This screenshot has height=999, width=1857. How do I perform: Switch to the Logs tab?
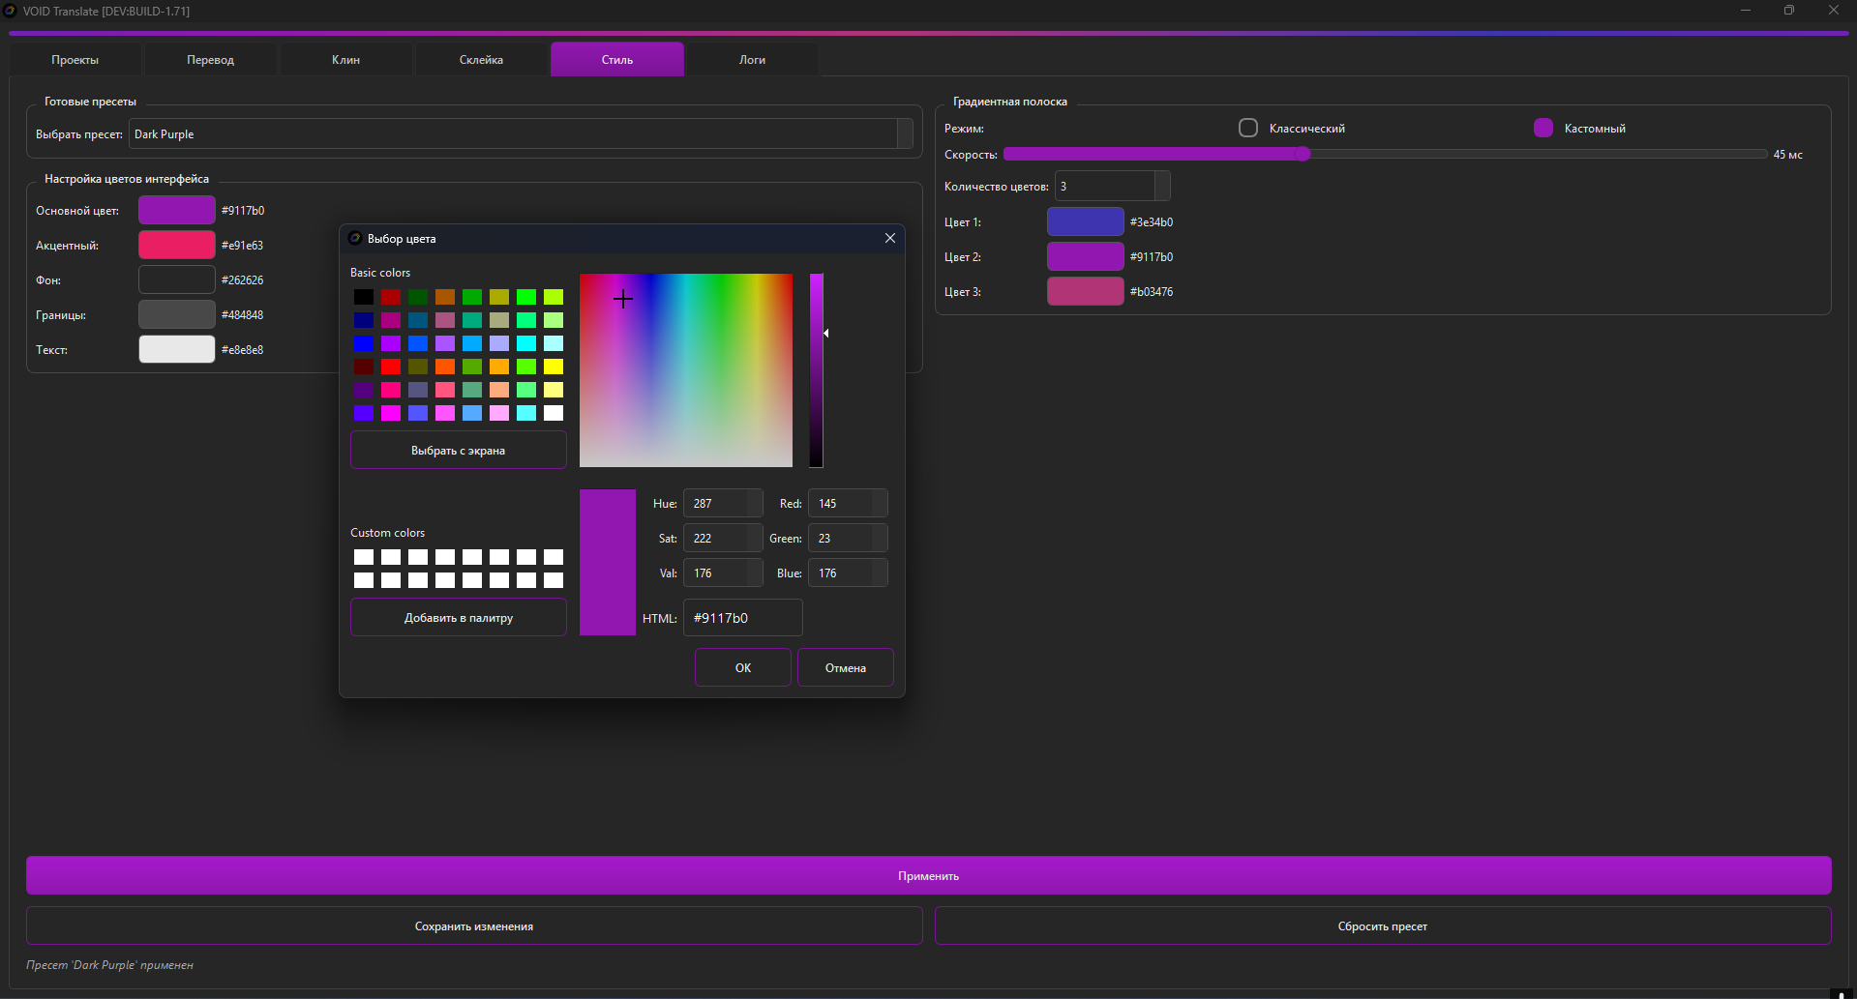[x=752, y=60]
